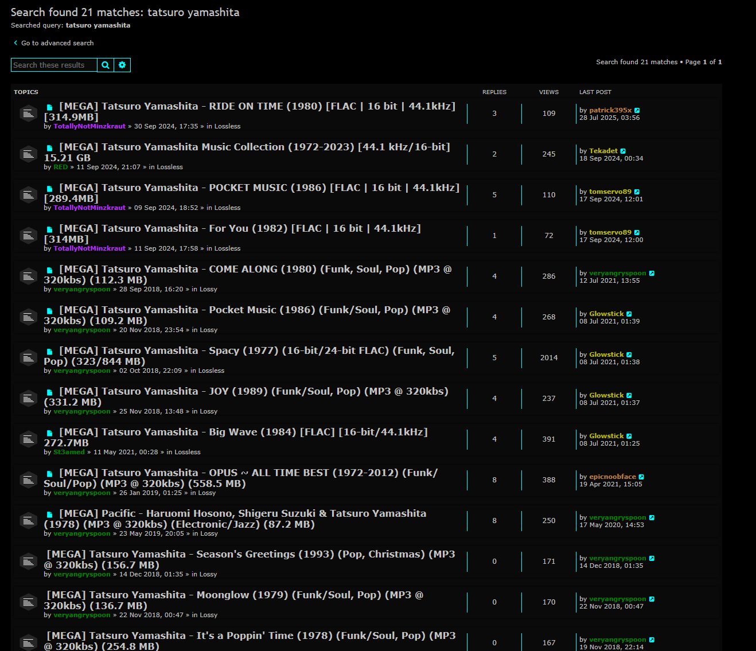Open Tatsuro Yamashita Music Collection (1972-2023) topic
This screenshot has height=651, width=756.
pyautogui.click(x=247, y=153)
